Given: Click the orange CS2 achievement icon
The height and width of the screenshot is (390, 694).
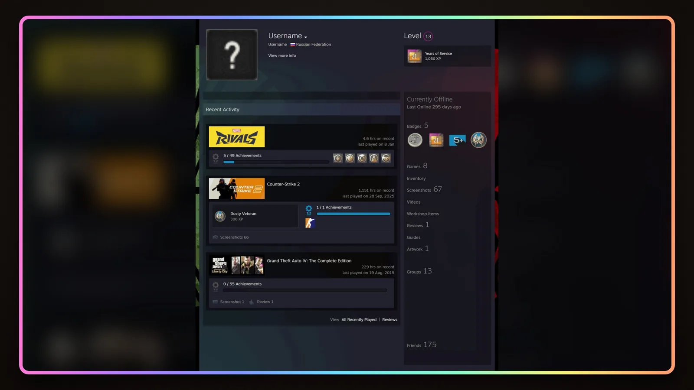Looking at the screenshot, I should coord(310,223).
